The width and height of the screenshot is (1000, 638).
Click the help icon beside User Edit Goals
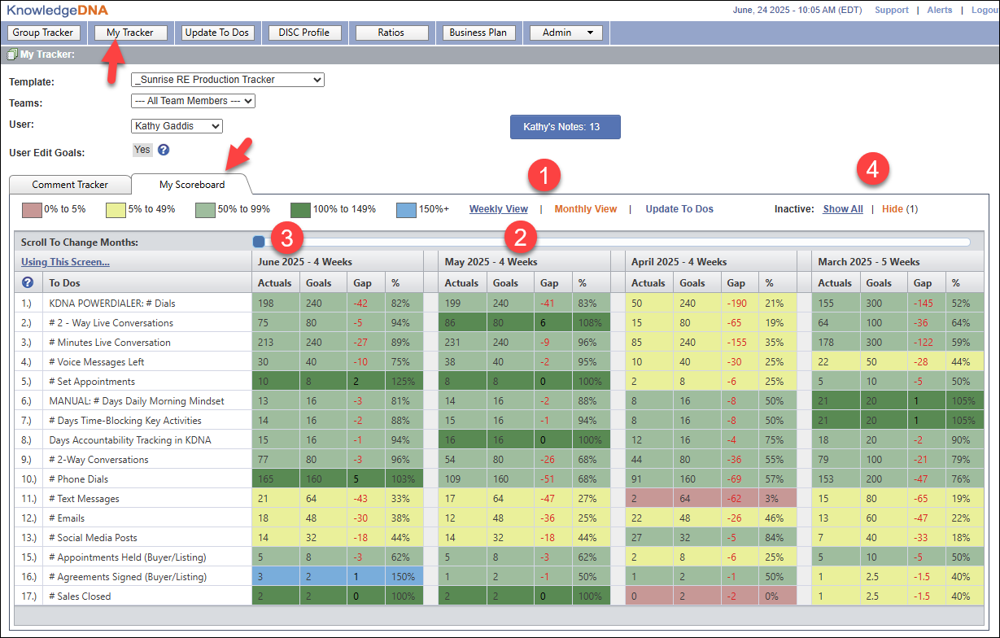(x=164, y=150)
